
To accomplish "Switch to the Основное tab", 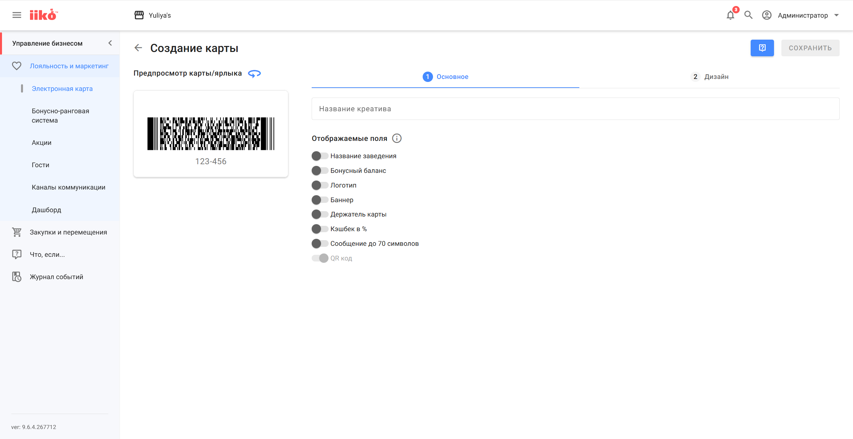I will (445, 77).
